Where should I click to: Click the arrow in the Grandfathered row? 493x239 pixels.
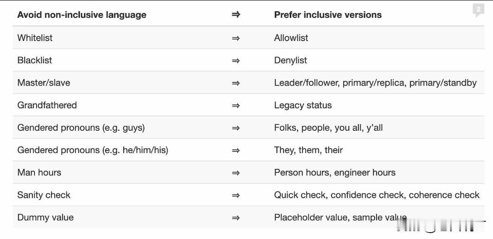pos(236,105)
